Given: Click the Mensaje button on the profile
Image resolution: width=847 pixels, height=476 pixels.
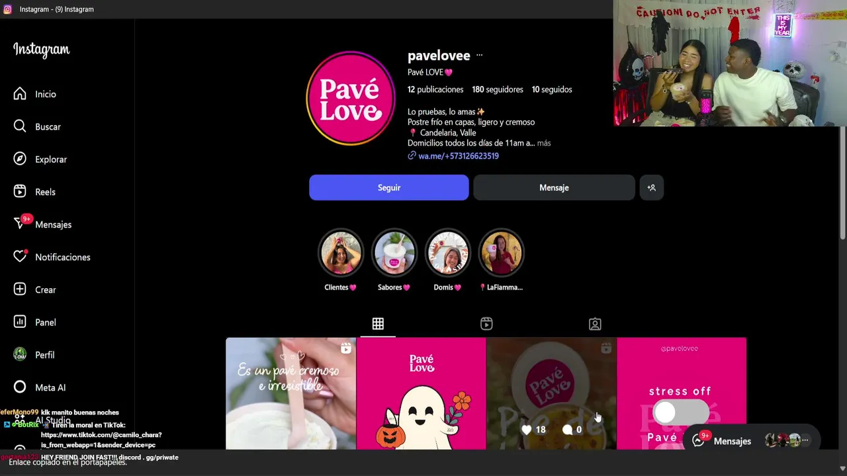Looking at the screenshot, I should pos(554,188).
